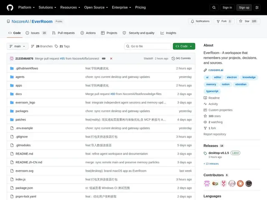The height and width of the screenshot is (200, 267).
Task: Open the 2 watching link
Action: point(213,122)
